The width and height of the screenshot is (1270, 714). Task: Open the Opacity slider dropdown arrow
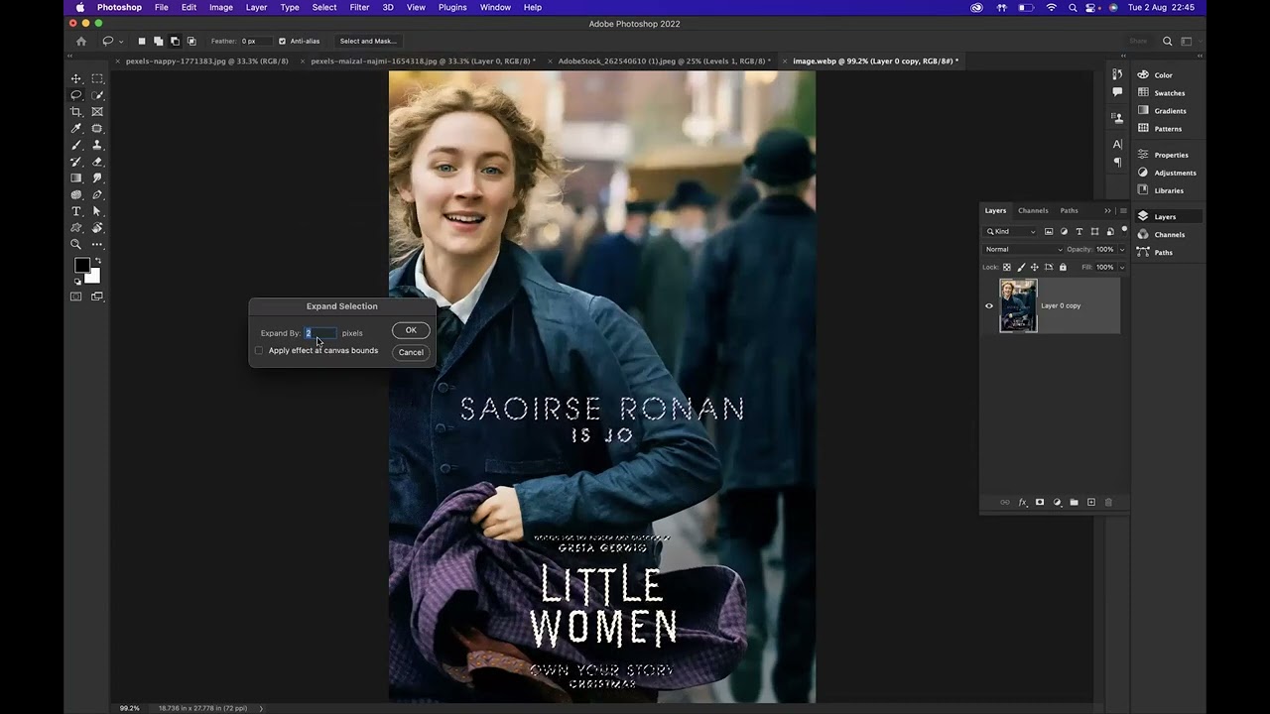click(1122, 250)
